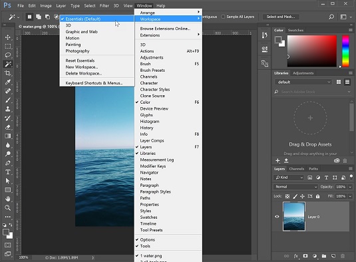356x262 pixels.
Task: Select the Eraser tool
Action: (x=8, y=127)
